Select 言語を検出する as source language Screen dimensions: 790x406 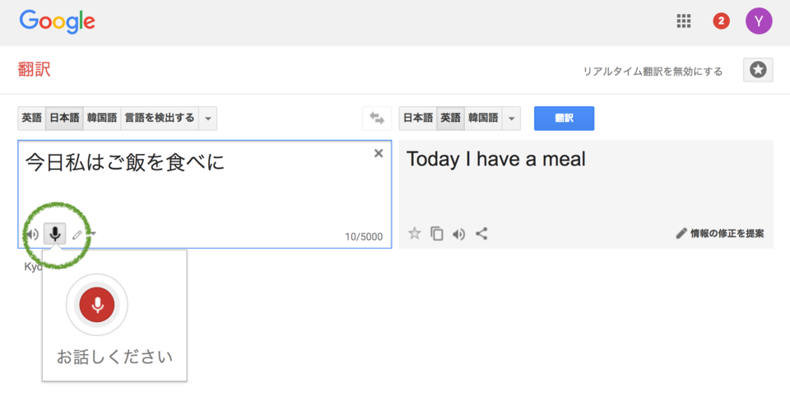click(x=160, y=118)
